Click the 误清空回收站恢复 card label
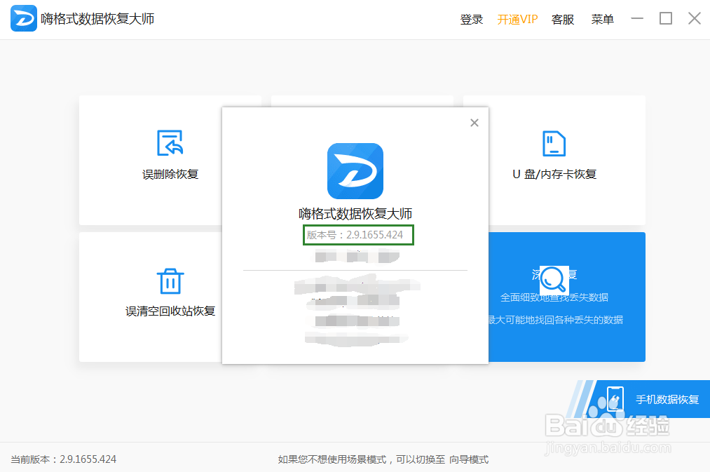Screen dimensions: 710x472 point(170,311)
